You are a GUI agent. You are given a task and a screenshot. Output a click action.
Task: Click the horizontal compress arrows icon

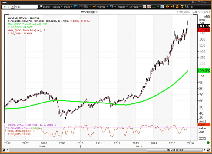(x=172, y=7)
